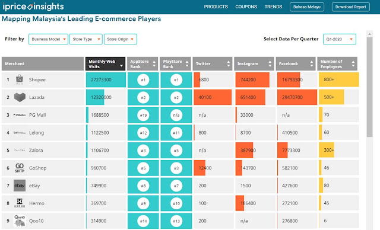Click the iprice insights logo
The image size is (380, 230).
33,7
